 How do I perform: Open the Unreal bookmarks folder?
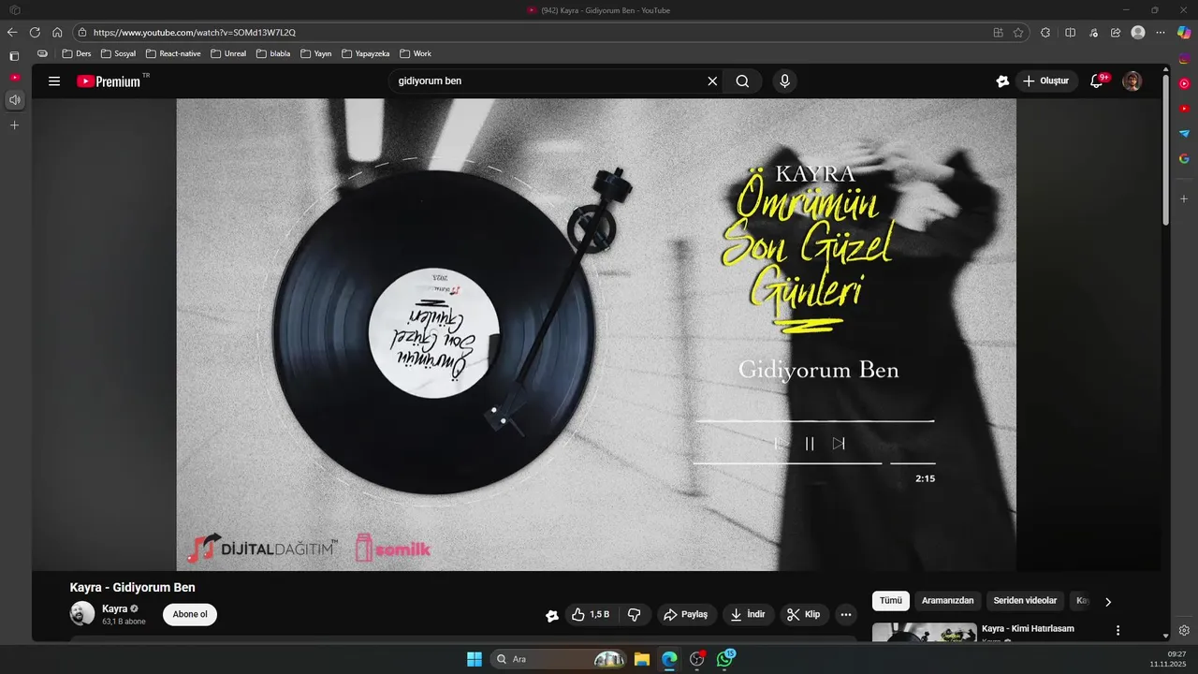[x=228, y=53]
